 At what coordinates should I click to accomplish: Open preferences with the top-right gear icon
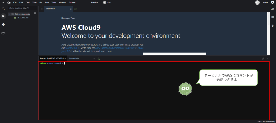(x=272, y=2)
